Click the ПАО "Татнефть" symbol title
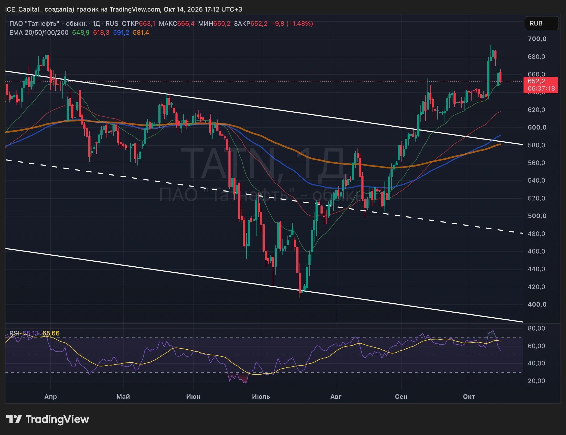 coord(48,24)
